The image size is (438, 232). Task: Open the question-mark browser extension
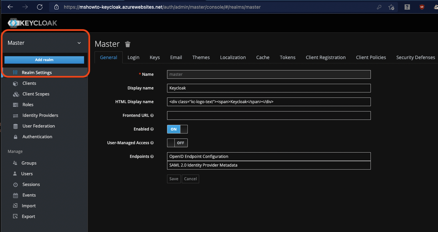pyautogui.click(x=407, y=7)
